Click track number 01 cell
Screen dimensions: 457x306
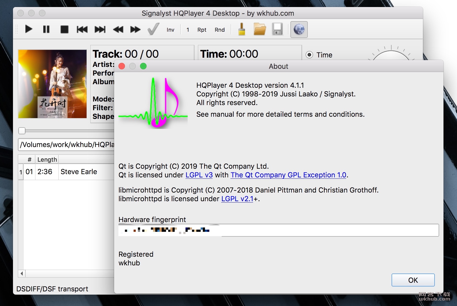[29, 172]
